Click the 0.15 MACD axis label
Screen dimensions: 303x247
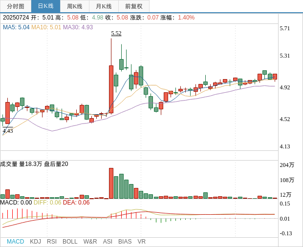[x=285, y=204]
